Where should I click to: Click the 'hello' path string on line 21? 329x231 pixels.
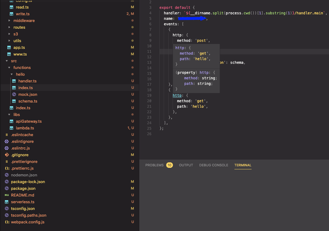[x=198, y=106]
